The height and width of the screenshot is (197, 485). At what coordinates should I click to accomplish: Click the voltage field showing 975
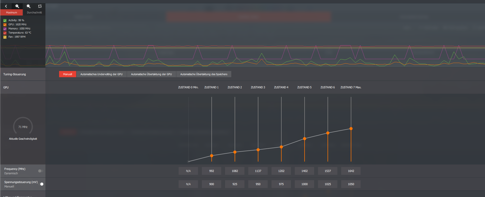pos(281,184)
